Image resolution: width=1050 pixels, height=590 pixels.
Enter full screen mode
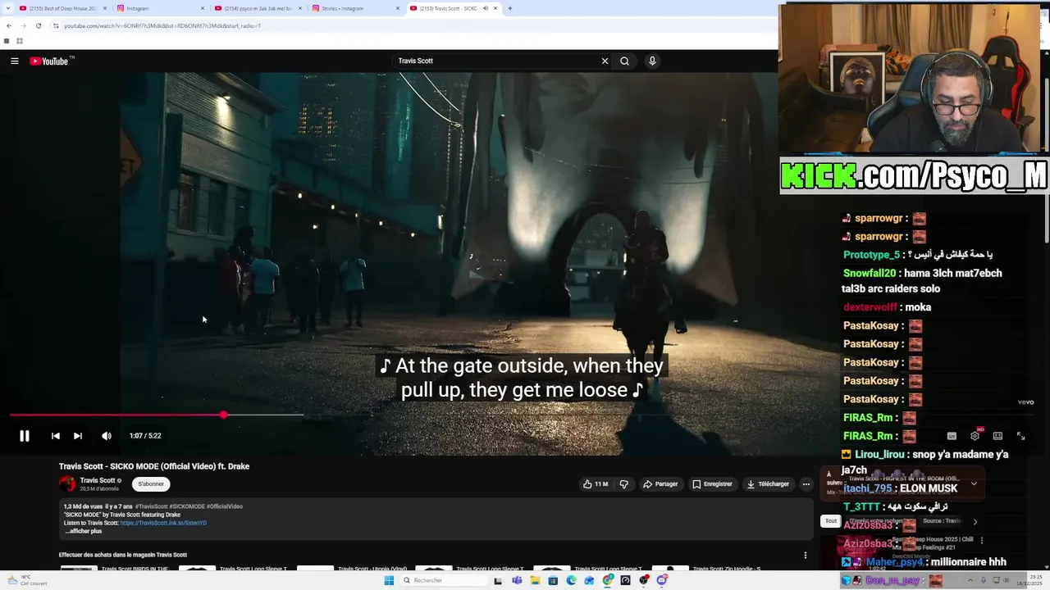coord(1020,436)
